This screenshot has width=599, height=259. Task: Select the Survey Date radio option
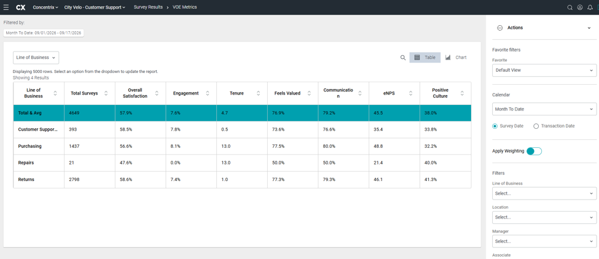click(x=495, y=126)
